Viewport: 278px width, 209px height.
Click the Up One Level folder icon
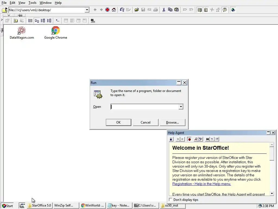point(16,21)
